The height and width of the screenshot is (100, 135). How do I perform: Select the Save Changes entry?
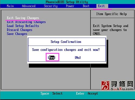(17, 34)
